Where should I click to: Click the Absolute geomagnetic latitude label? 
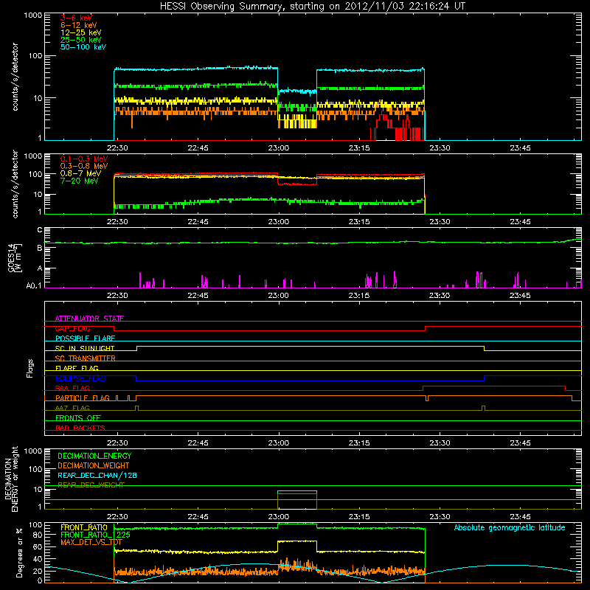[510, 527]
